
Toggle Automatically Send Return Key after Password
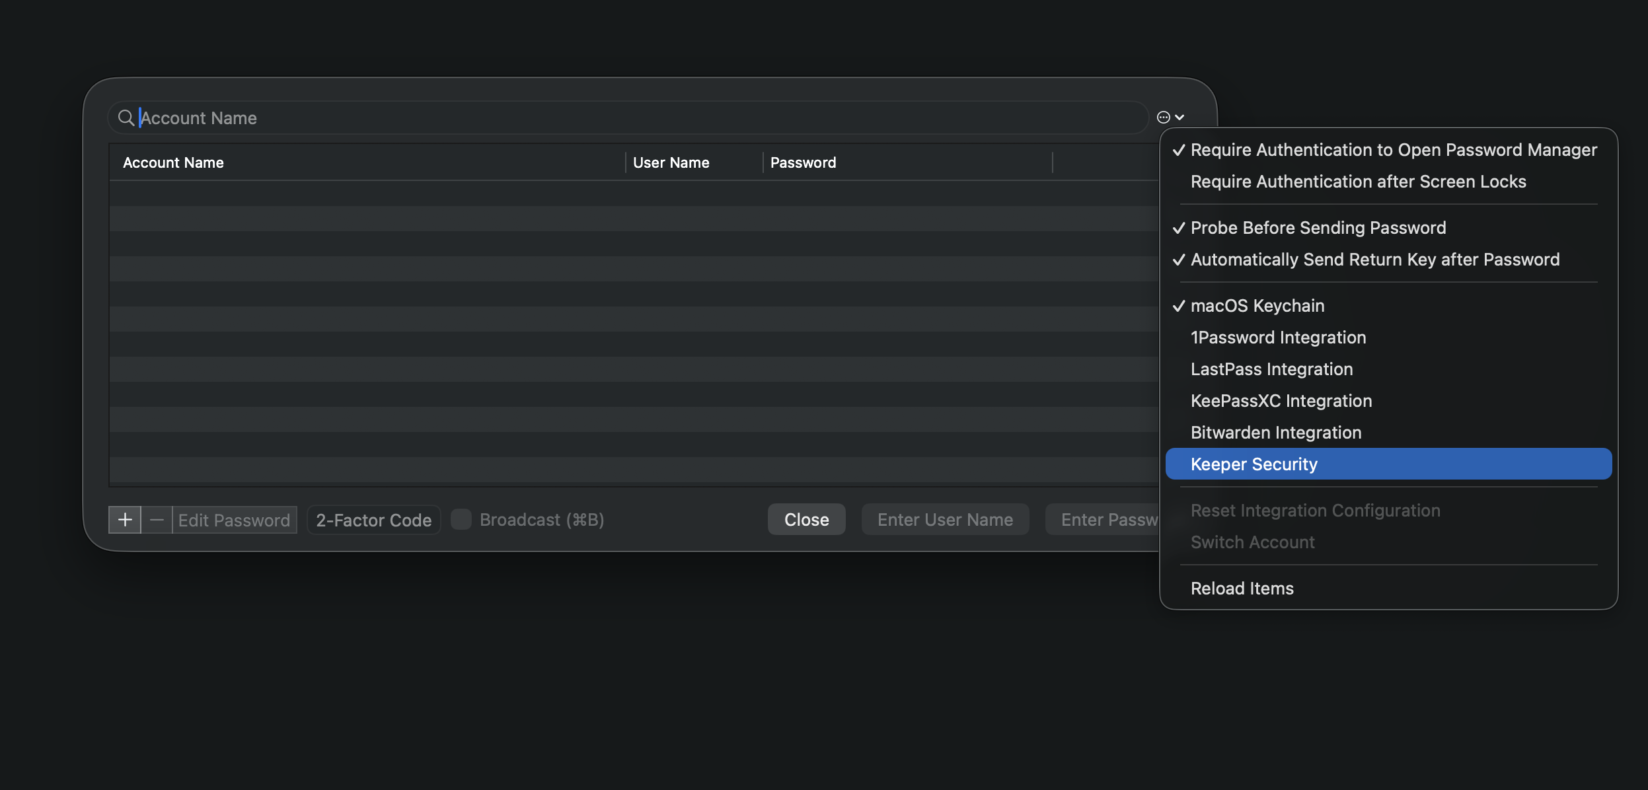pos(1374,260)
